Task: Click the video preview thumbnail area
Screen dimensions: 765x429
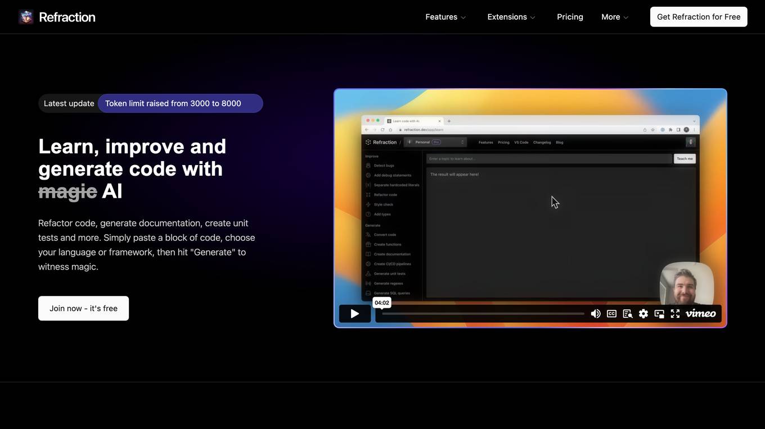Action: click(x=530, y=202)
